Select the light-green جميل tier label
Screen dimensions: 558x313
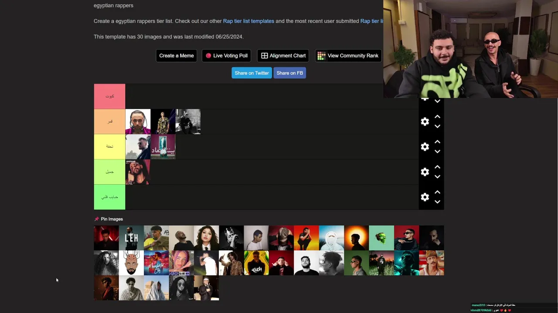point(109,172)
